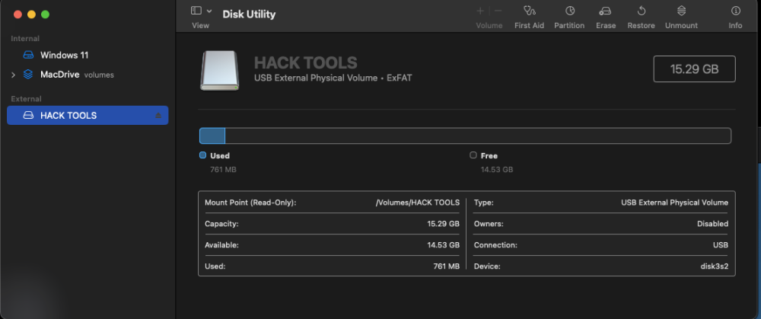Zoom the window with the green button
Viewport: 761px width, 319px height.
tap(45, 14)
